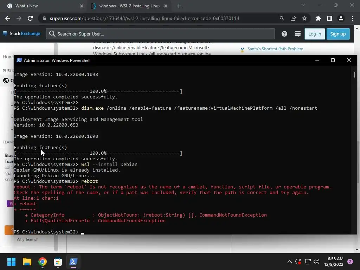Click the Search on Super User field
This screenshot has width=360, height=270.
[x=160, y=34]
